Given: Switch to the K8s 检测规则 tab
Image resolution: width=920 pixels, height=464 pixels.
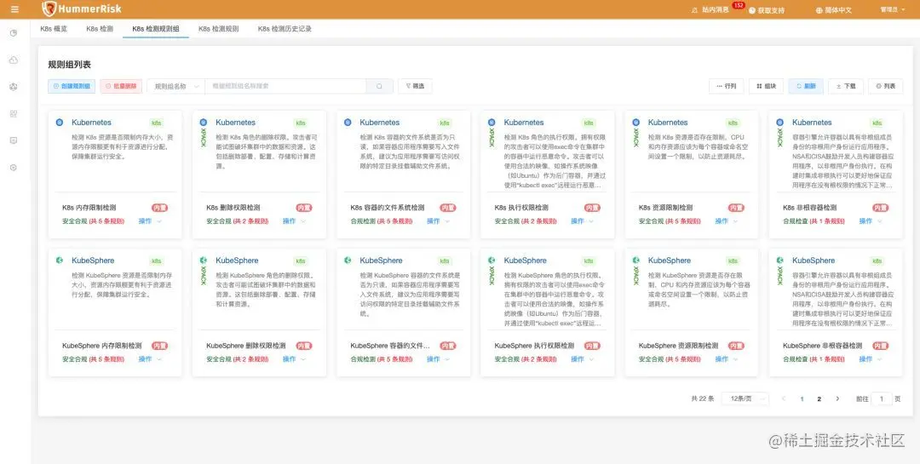Looking at the screenshot, I should (218, 28).
